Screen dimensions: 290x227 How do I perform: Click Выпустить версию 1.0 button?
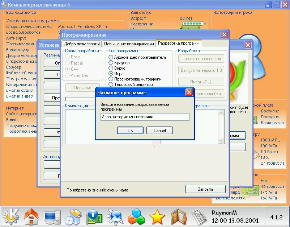tap(201, 70)
